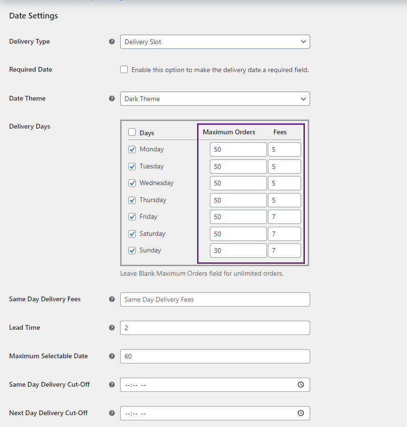This screenshot has height=427, width=407.
Task: Uncheck the Friday checkbox
Action: tap(132, 217)
